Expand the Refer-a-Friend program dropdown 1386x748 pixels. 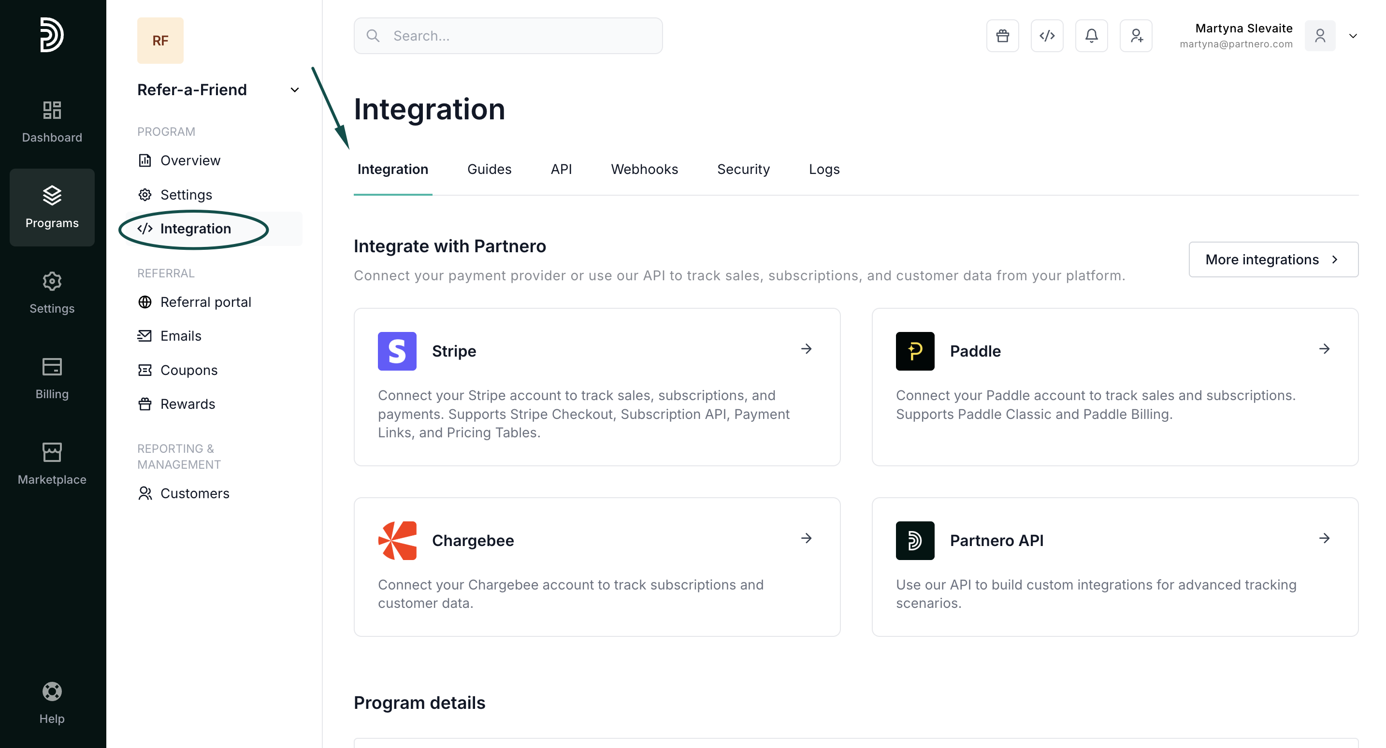pyautogui.click(x=294, y=90)
